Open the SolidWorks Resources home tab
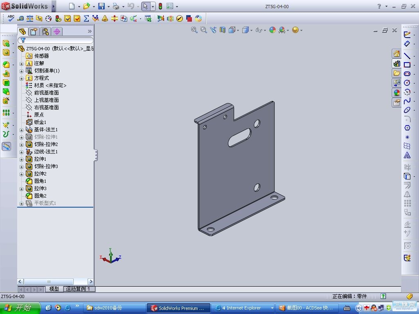The image size is (419, 314). [396, 54]
